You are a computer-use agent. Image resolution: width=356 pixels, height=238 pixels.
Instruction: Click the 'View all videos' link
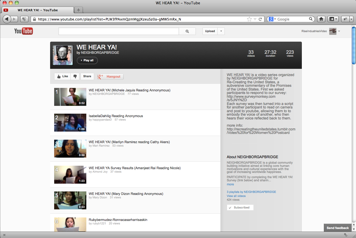pyautogui.click(x=236, y=196)
